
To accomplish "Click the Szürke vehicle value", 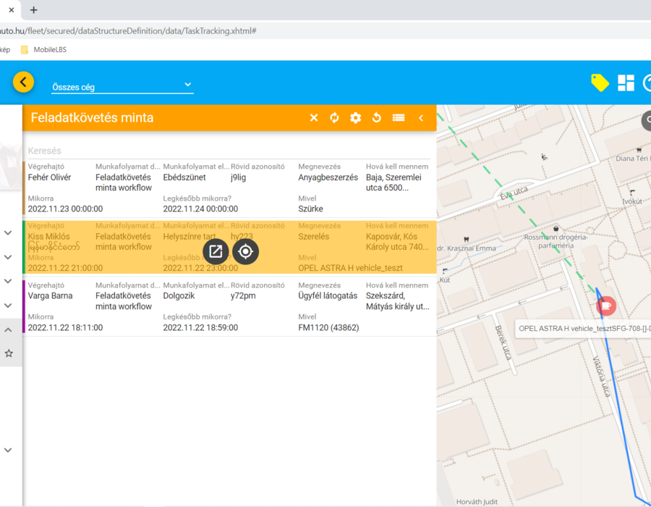I will click(x=310, y=209).
